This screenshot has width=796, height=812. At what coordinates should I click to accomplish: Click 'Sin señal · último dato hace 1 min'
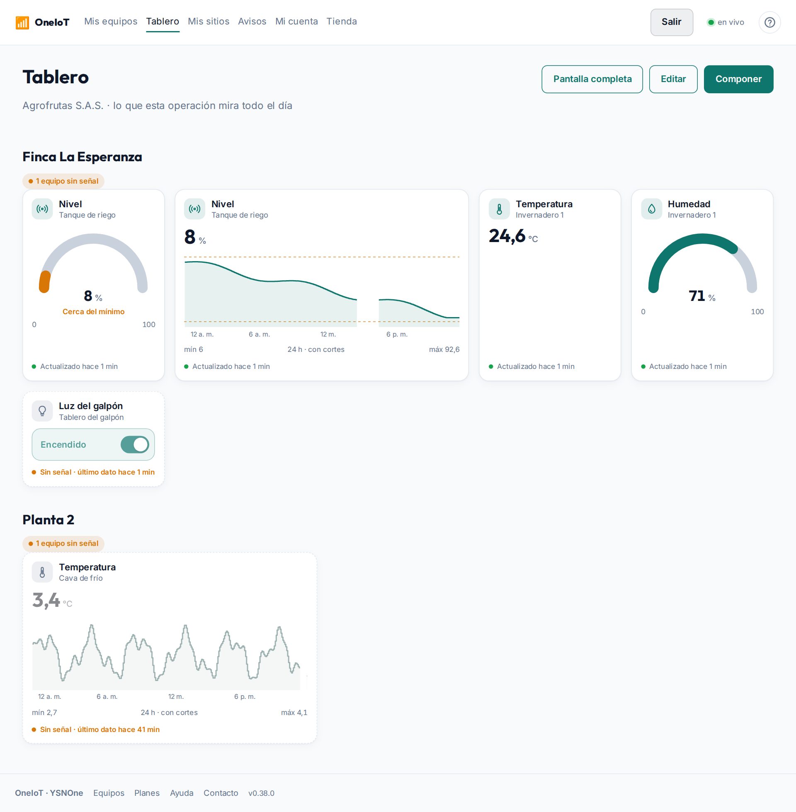97,472
